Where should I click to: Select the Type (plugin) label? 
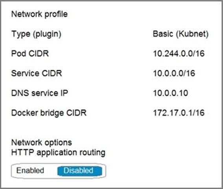(36, 34)
